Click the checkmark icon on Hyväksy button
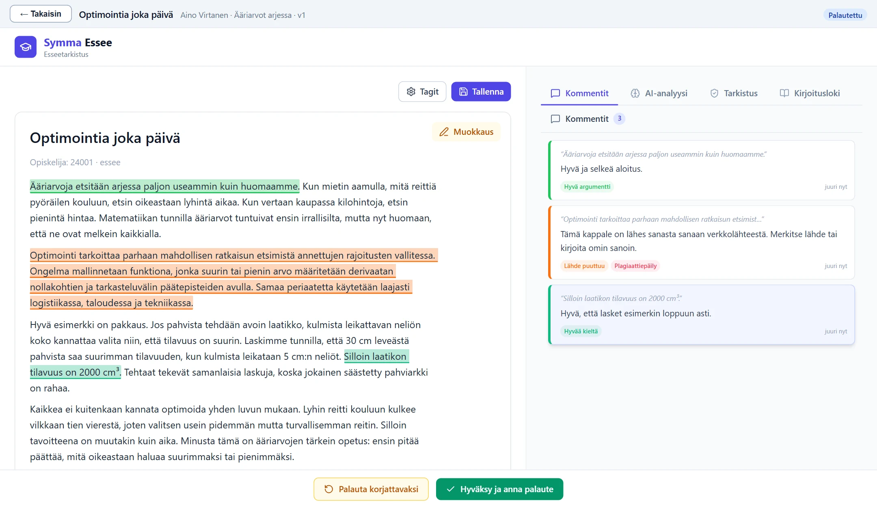The height and width of the screenshot is (508, 877). pyautogui.click(x=450, y=489)
